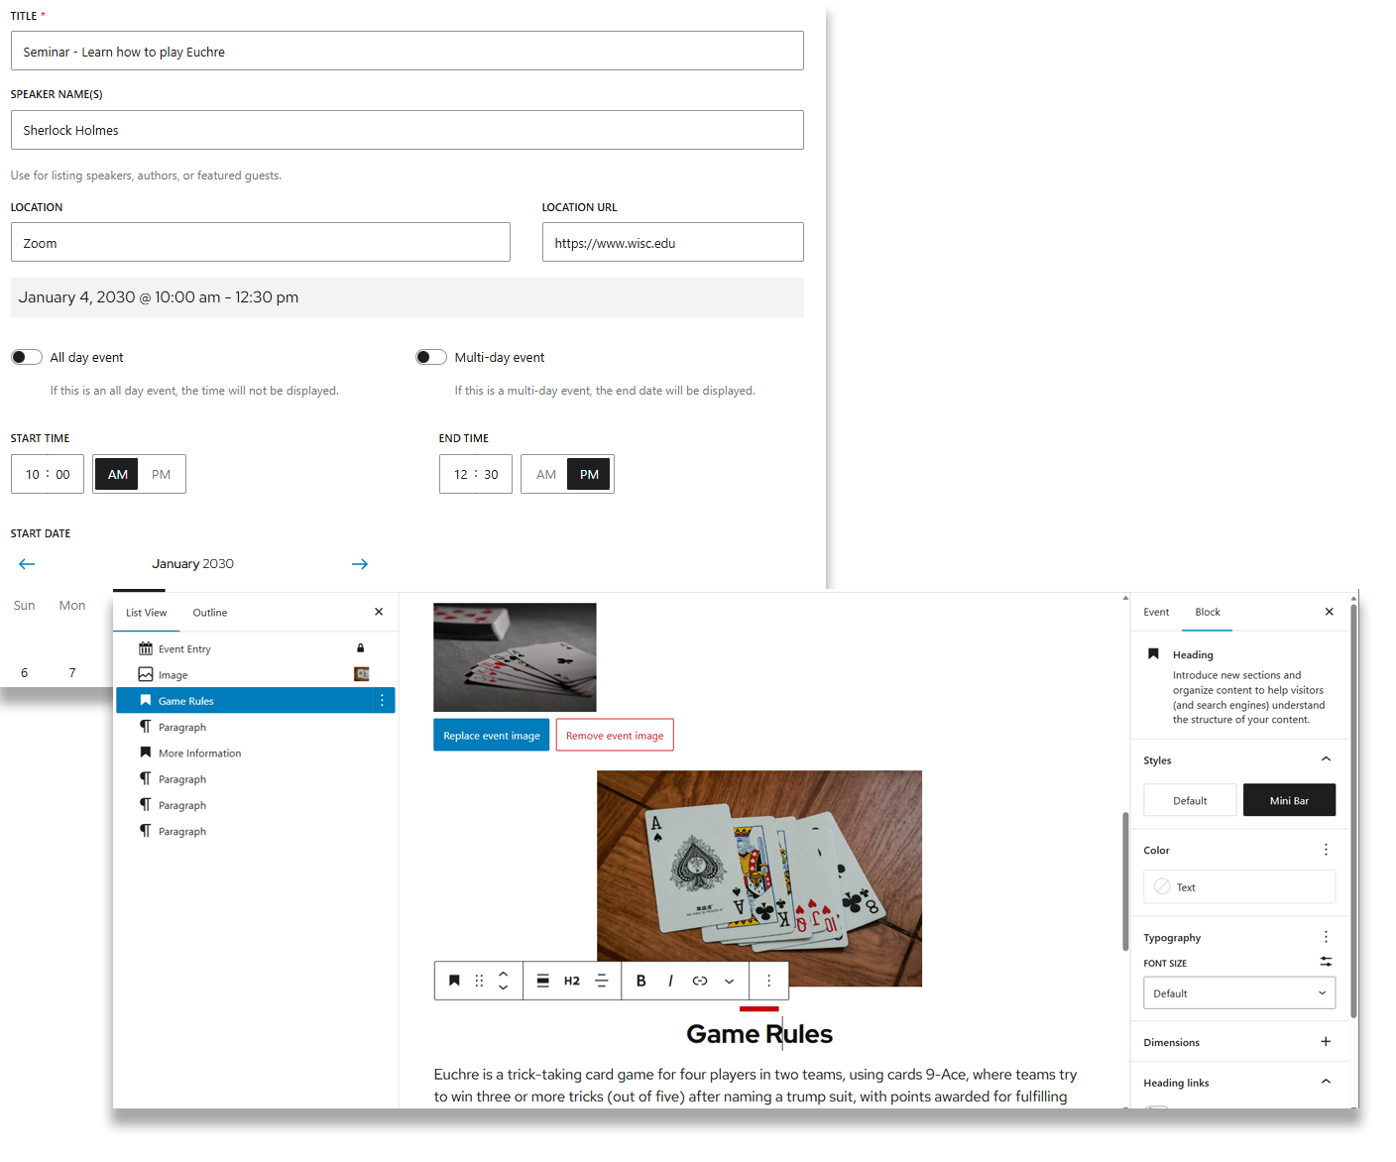The height and width of the screenshot is (1162, 1396).
Task: Select AM for the end time
Action: coord(544,474)
